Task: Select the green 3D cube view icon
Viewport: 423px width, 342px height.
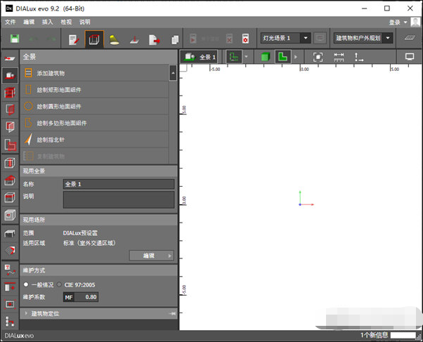Action: pyautogui.click(x=266, y=57)
